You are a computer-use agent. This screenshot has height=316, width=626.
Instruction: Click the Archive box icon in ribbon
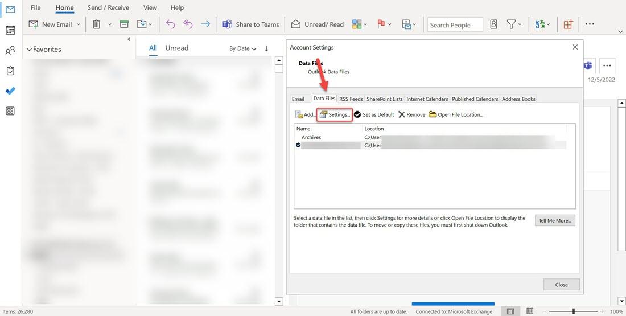pyautogui.click(x=124, y=24)
